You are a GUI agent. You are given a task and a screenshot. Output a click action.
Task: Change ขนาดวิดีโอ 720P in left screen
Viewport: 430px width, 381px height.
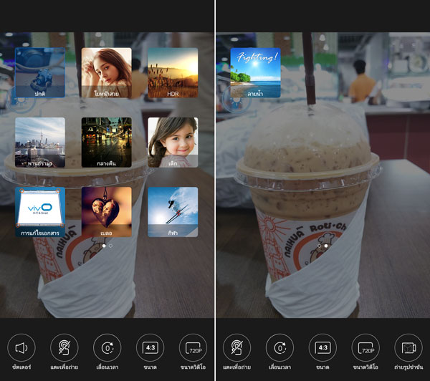point(193,348)
